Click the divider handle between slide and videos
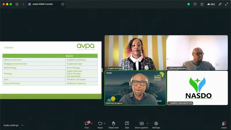The image size is (231, 130). (x=102, y=70)
